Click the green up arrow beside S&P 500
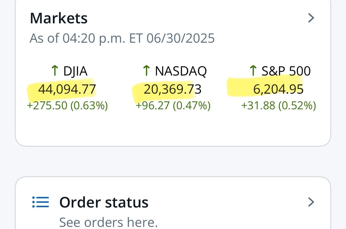The height and width of the screenshot is (229, 346). (x=253, y=71)
